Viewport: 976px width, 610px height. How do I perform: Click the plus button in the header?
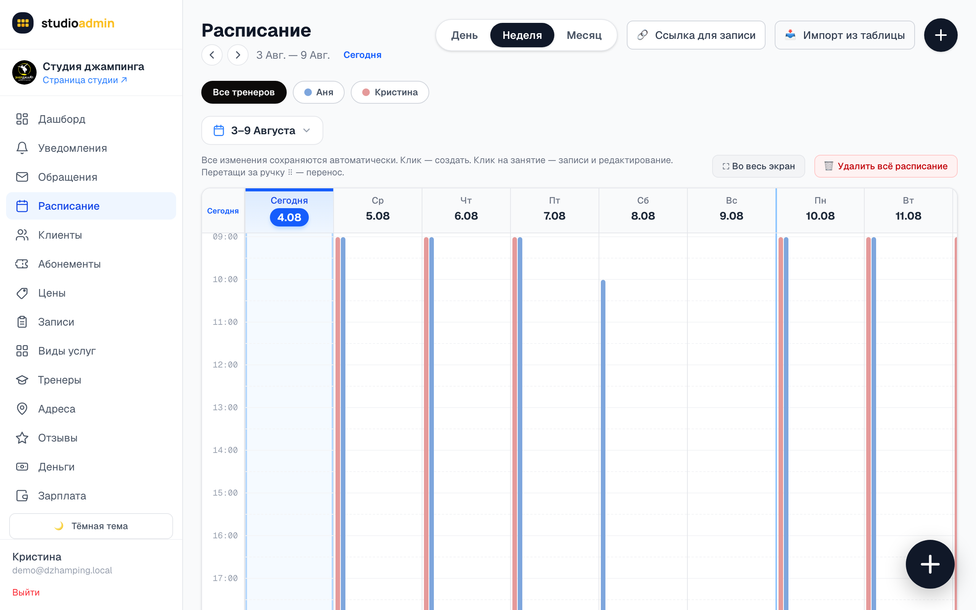tap(941, 35)
